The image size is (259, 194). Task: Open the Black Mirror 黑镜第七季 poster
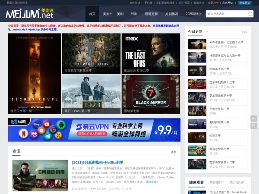(x=151, y=94)
